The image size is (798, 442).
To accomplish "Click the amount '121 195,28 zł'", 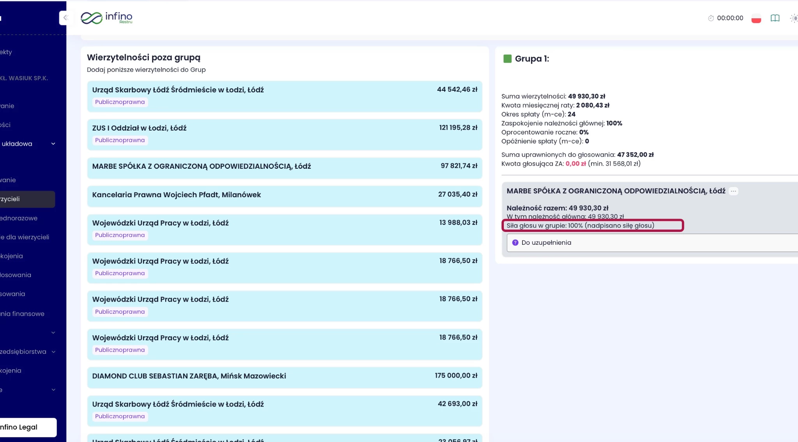I will (x=458, y=127).
